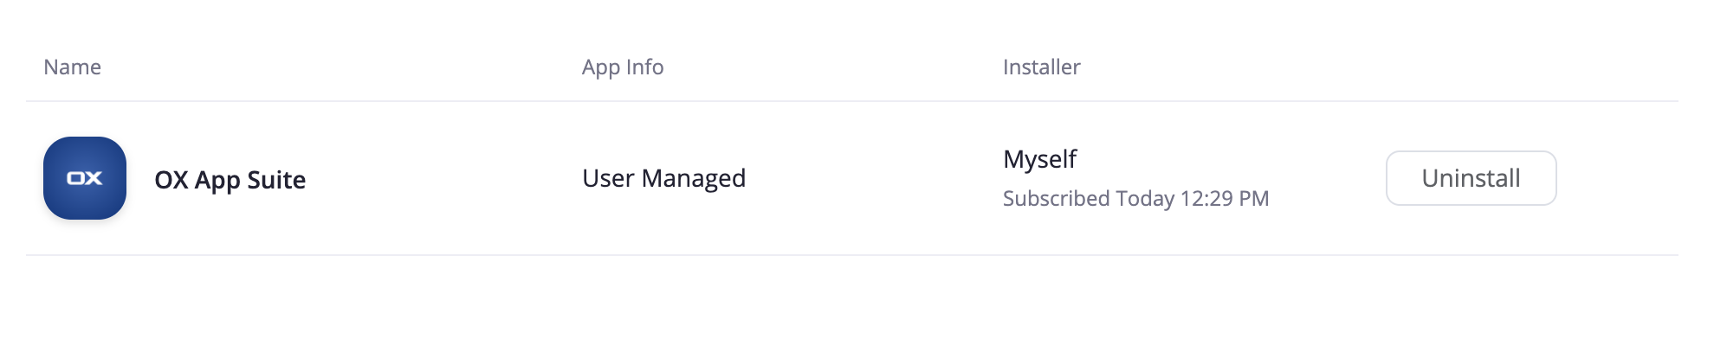Click the word Info in column header
This screenshot has height=358, width=1727.
pyautogui.click(x=644, y=67)
